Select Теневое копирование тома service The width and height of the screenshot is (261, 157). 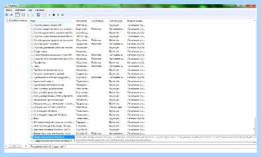[48, 70]
